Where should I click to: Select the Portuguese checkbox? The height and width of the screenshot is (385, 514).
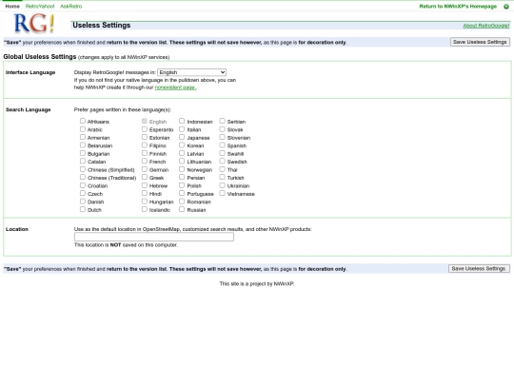click(182, 193)
